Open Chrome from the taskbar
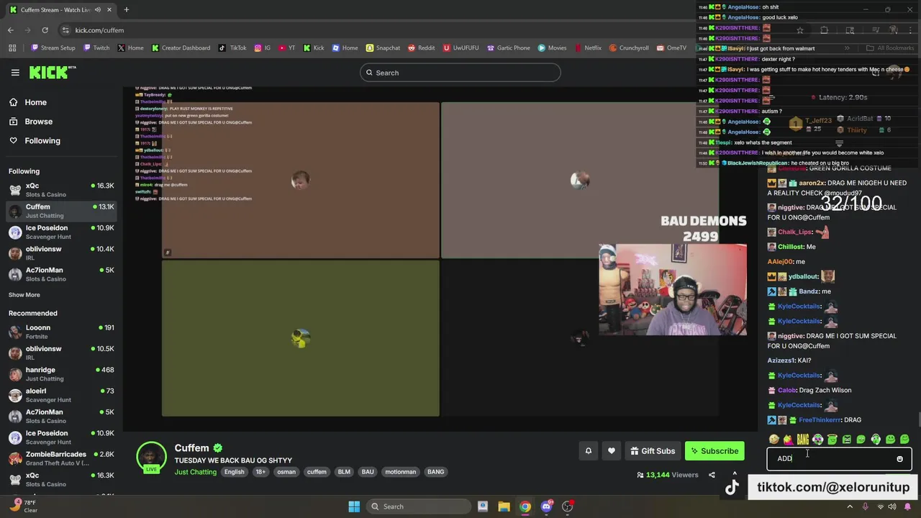 525,506
